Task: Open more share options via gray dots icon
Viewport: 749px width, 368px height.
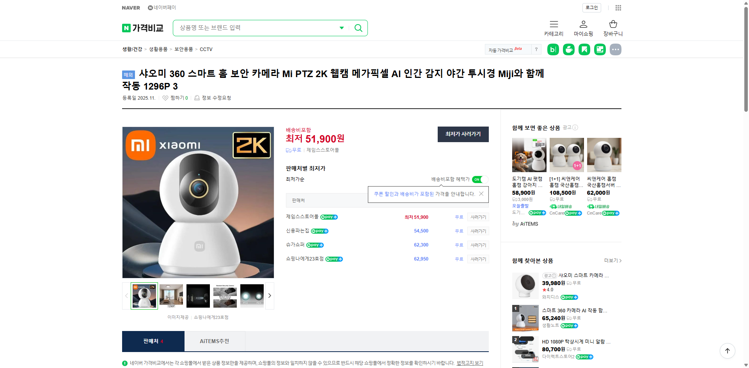Action: [x=615, y=49]
